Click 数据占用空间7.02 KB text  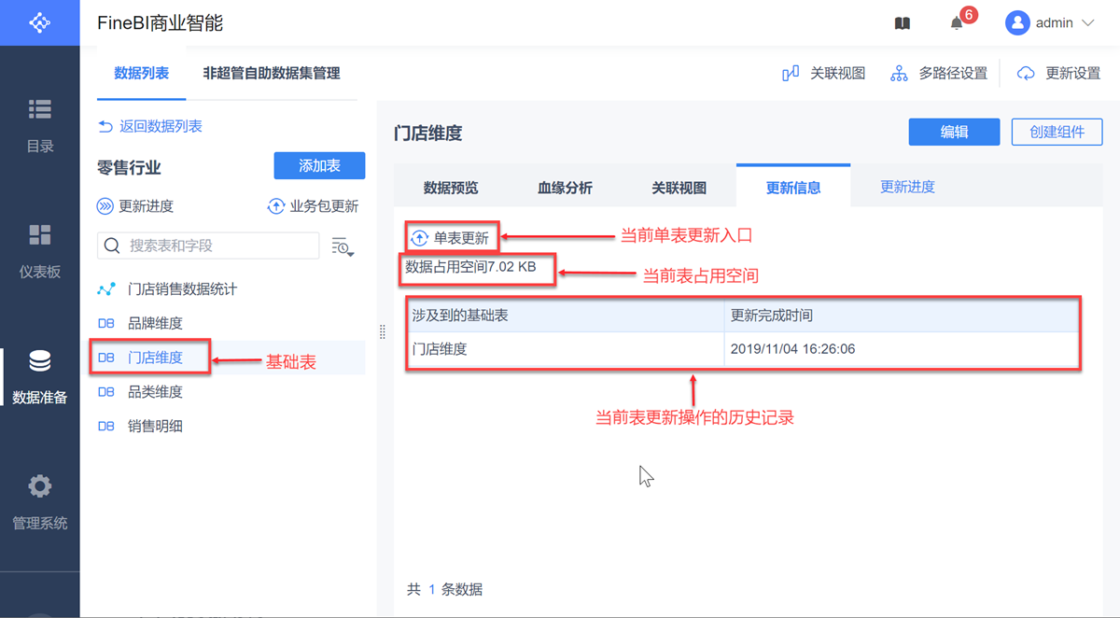pos(470,267)
